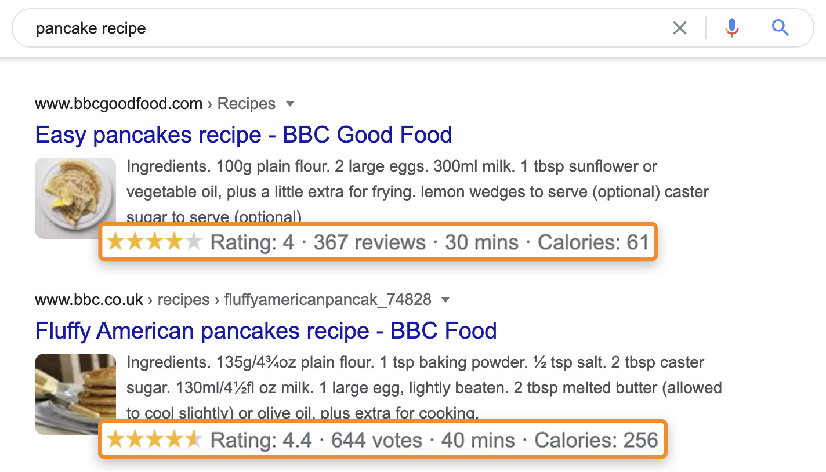
Task: Open dropdown arrow next to bbcgoodfood.com Recipes
Action: pyautogui.click(x=290, y=104)
